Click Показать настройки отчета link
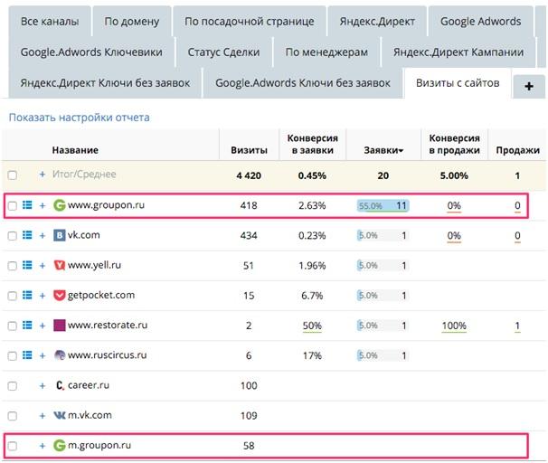Screen dimensions: 548x463 [79, 118]
